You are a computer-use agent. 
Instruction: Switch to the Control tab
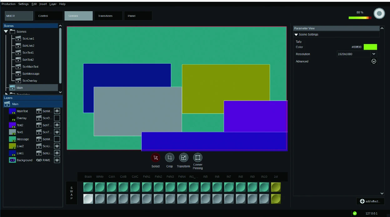click(x=48, y=16)
